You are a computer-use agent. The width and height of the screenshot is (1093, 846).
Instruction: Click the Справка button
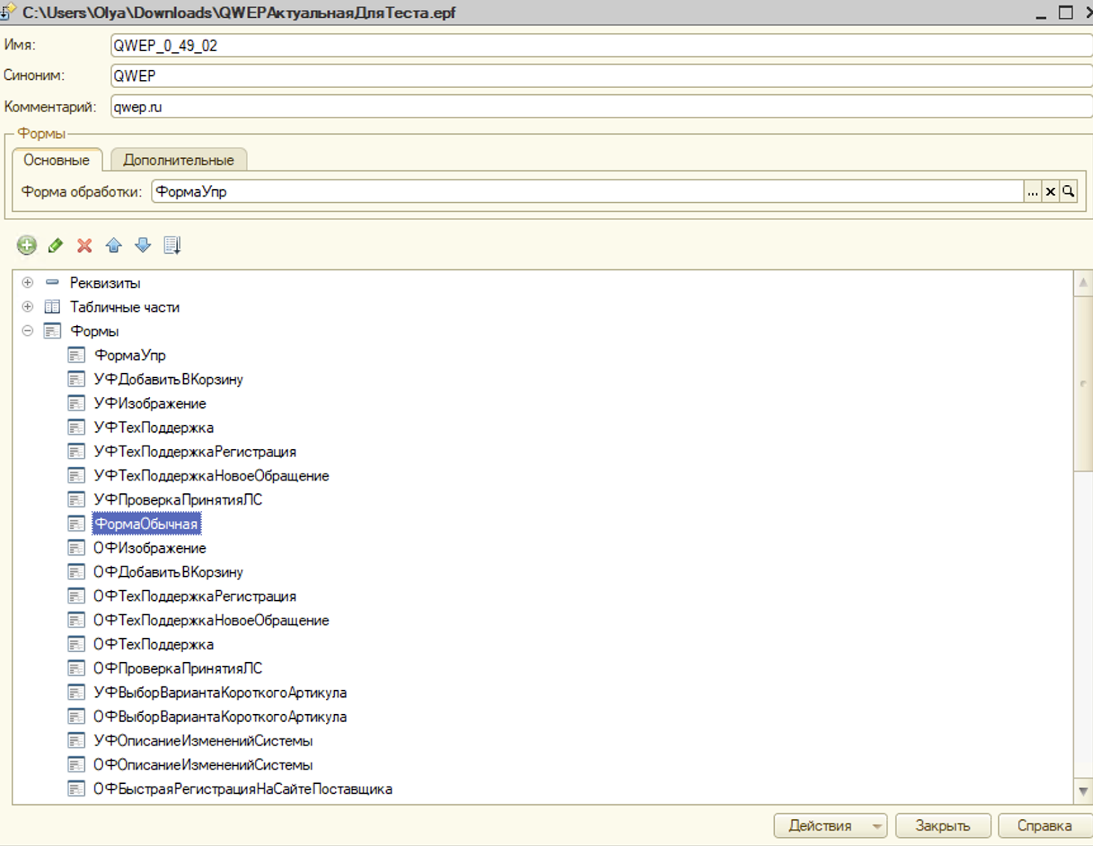tap(1044, 825)
